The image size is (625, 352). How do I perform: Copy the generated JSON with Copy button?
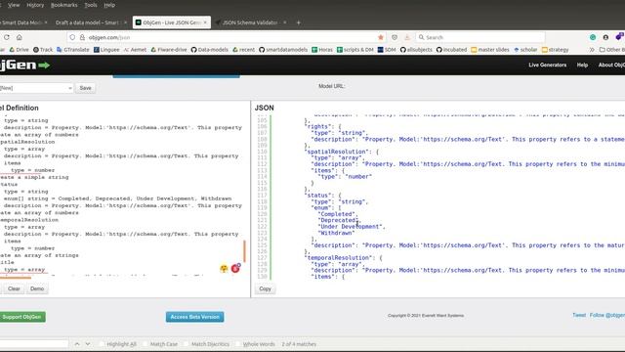click(265, 288)
